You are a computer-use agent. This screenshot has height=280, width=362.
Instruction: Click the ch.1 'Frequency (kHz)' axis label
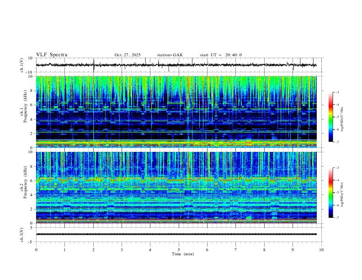pyautogui.click(x=25, y=106)
